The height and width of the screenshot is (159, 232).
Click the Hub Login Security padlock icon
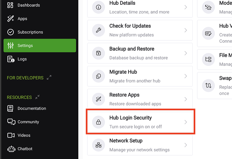[x=99, y=122]
